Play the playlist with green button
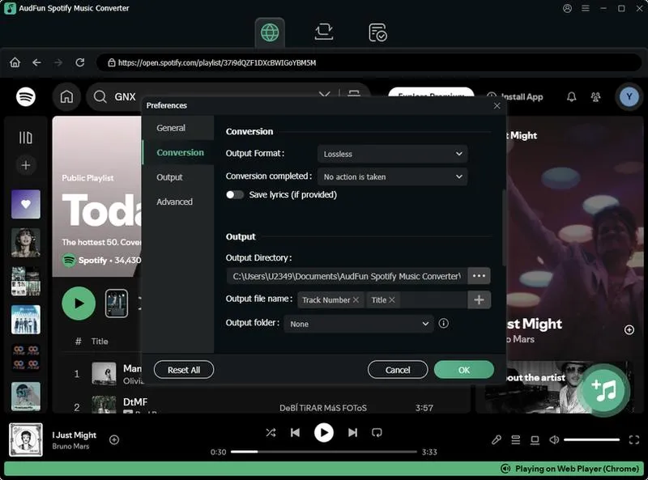 [x=79, y=304]
